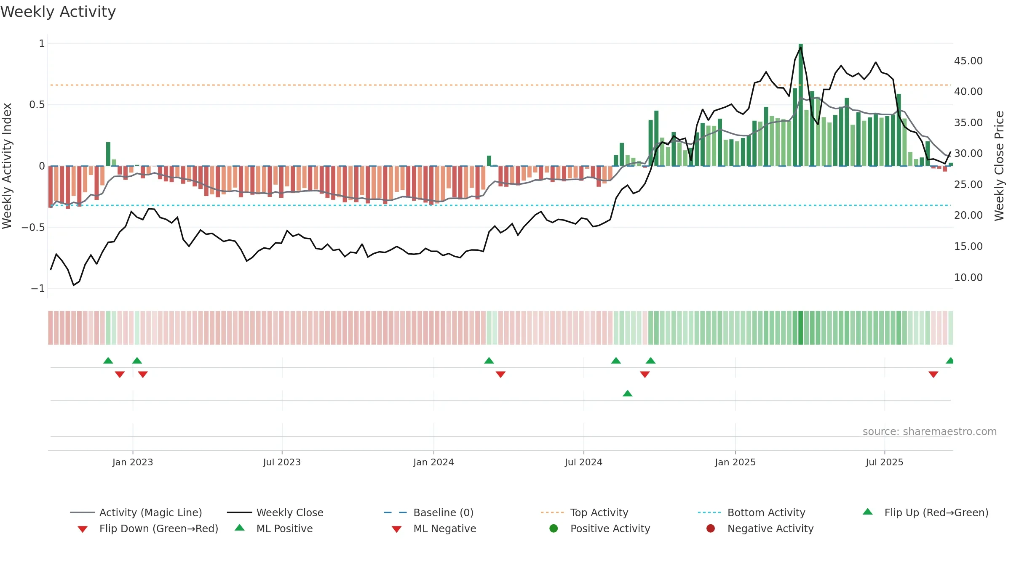Click the Weekly Close black line legend symbol
Image resolution: width=1011 pixels, height=568 pixels.
pyautogui.click(x=239, y=512)
